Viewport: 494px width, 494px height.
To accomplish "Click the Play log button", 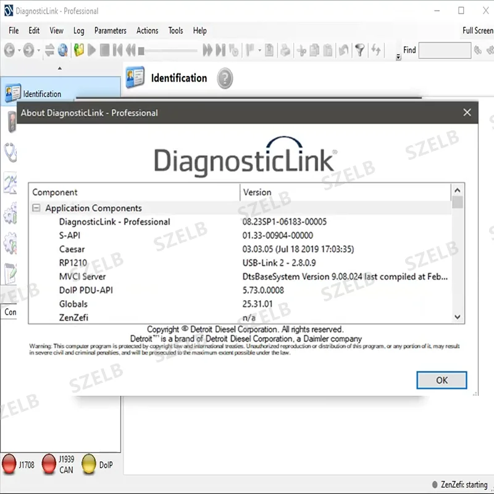I will pos(91,50).
